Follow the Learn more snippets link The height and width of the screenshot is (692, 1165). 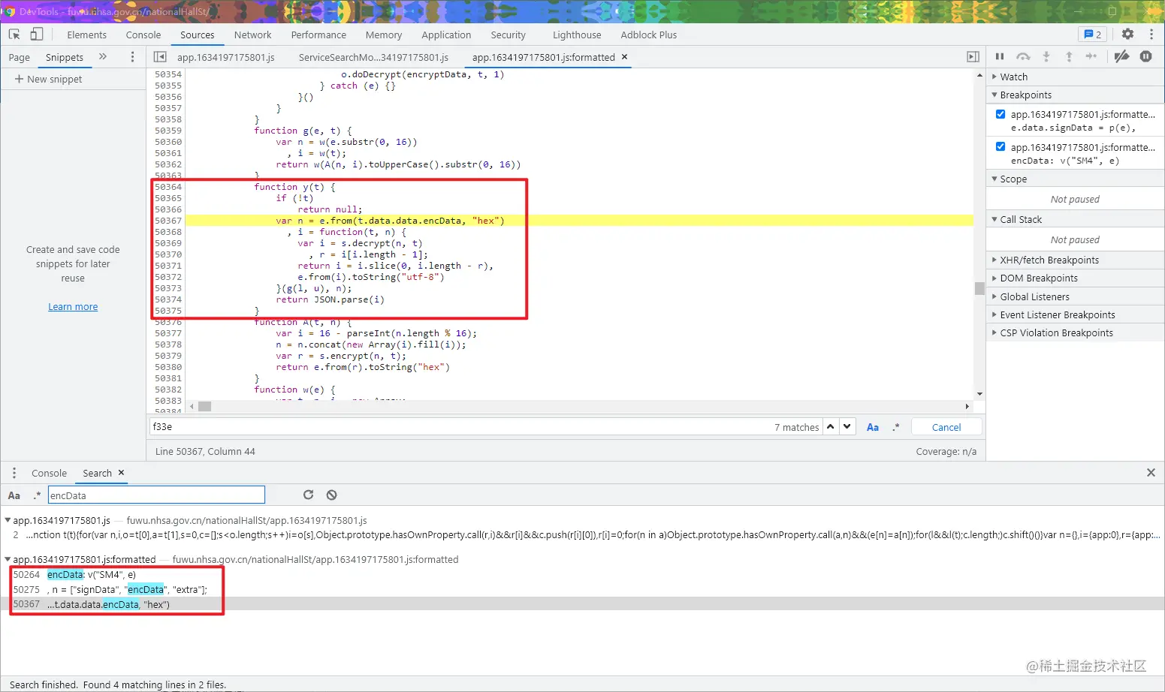pyautogui.click(x=73, y=306)
